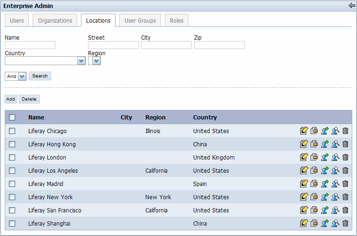Open the And operator dropdown
This screenshot has height=236, width=357.
(22, 76)
